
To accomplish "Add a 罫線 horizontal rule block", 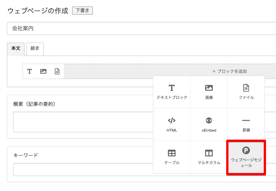I will (x=246, y=125).
